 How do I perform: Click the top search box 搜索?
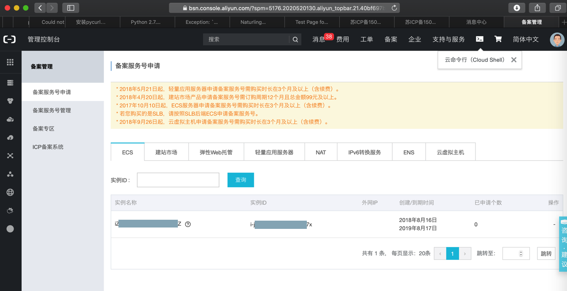click(x=246, y=40)
